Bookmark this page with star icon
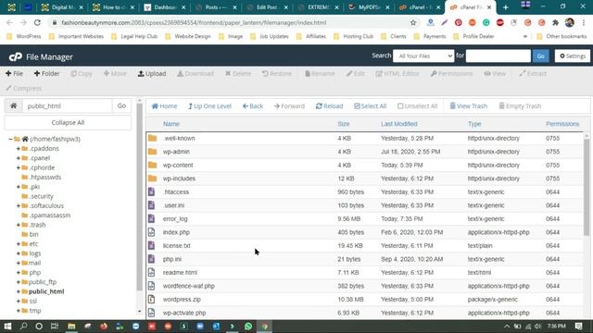This screenshot has height=333, width=593. coord(413,22)
